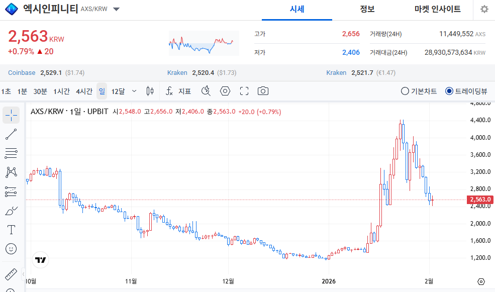Take a chart snapshot with camera icon
Screen dimensions: 495x292
coord(262,91)
